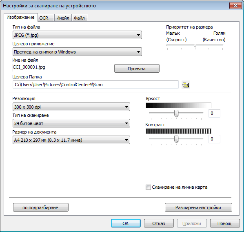The width and height of the screenshot is (244, 232).
Task: Open the Тип на файла dropdown
Action: click(77, 35)
